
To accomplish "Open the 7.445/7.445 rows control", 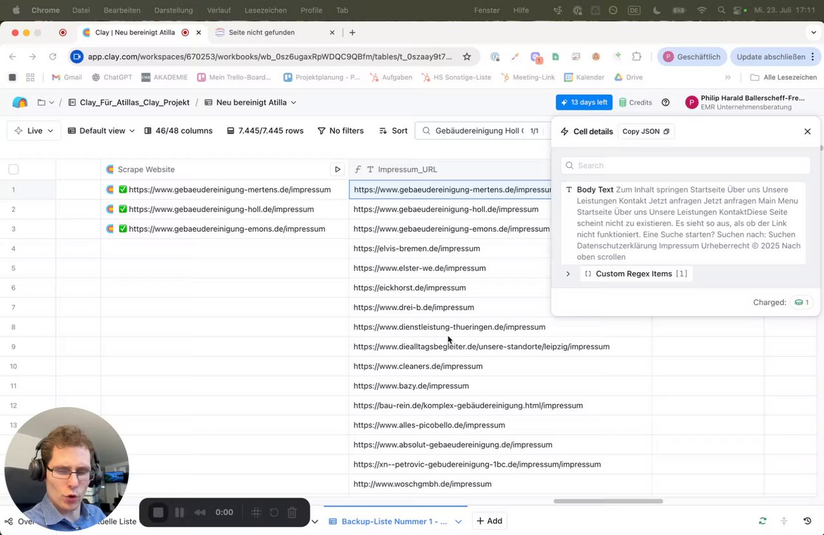I will click(265, 131).
